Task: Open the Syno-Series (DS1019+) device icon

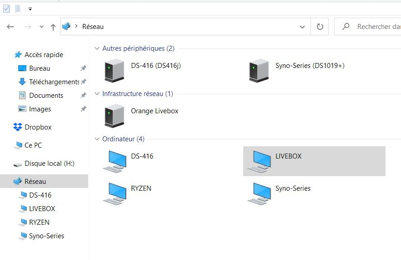Action: 259,70
